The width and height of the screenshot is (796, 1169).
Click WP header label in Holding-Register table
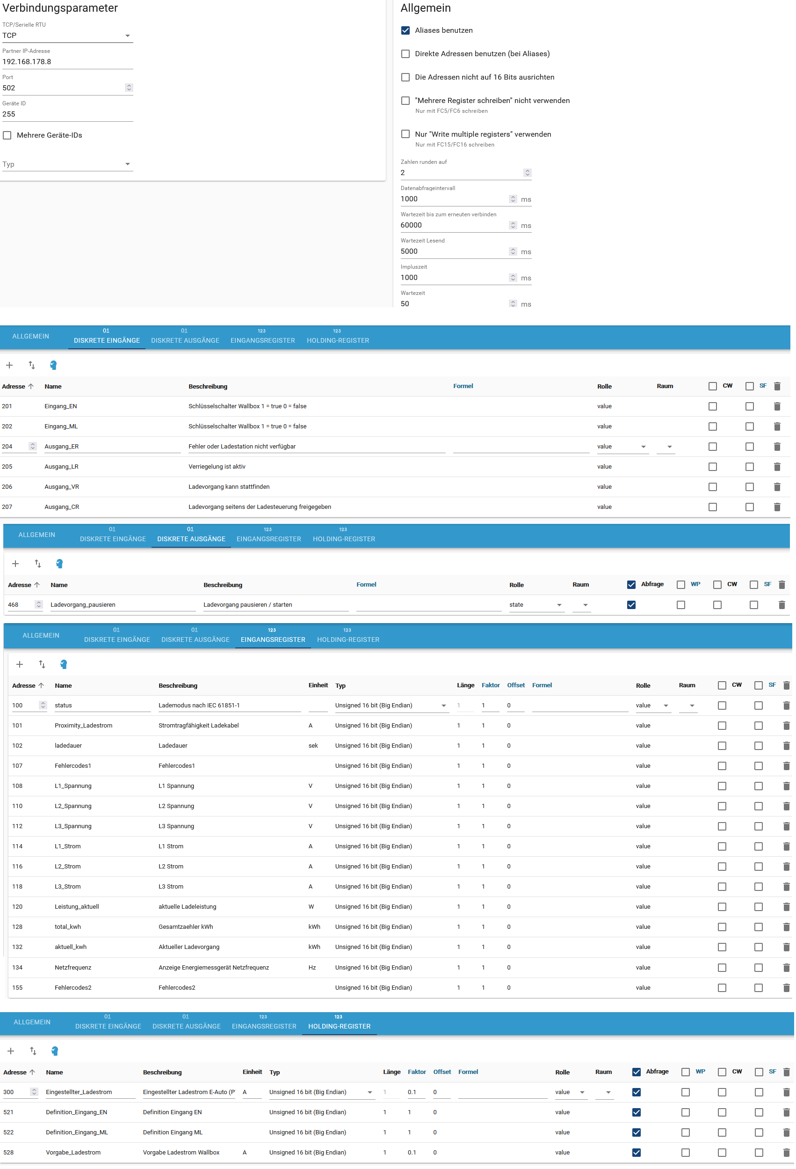point(701,1072)
